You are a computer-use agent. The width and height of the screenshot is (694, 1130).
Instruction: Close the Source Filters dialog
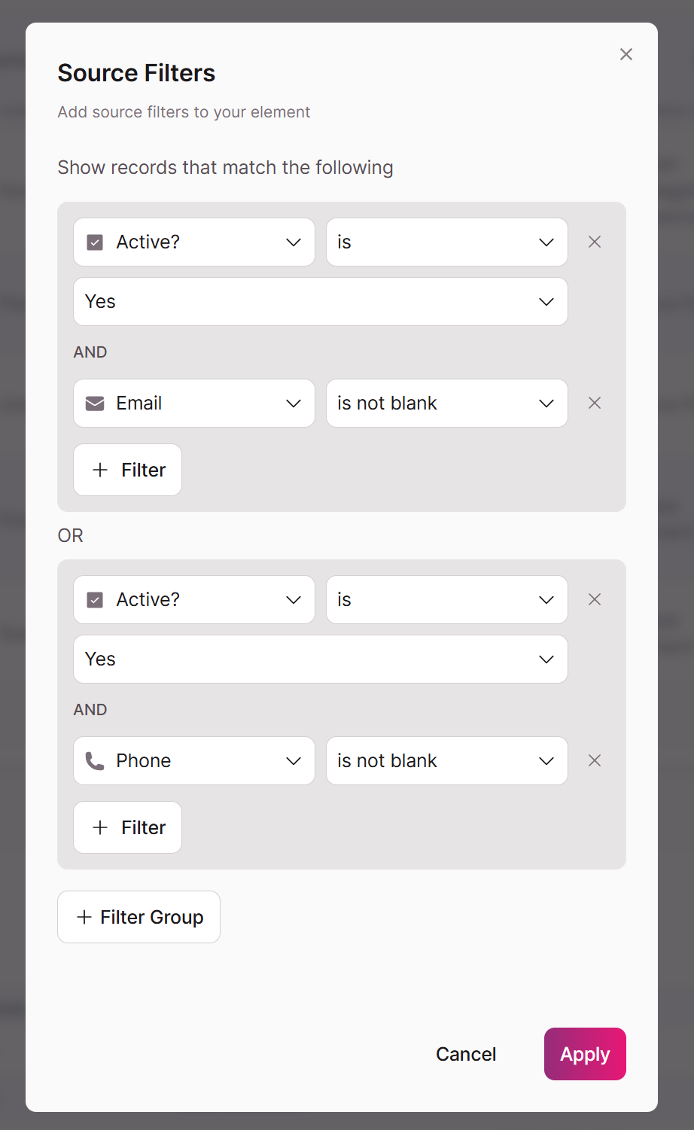point(626,54)
